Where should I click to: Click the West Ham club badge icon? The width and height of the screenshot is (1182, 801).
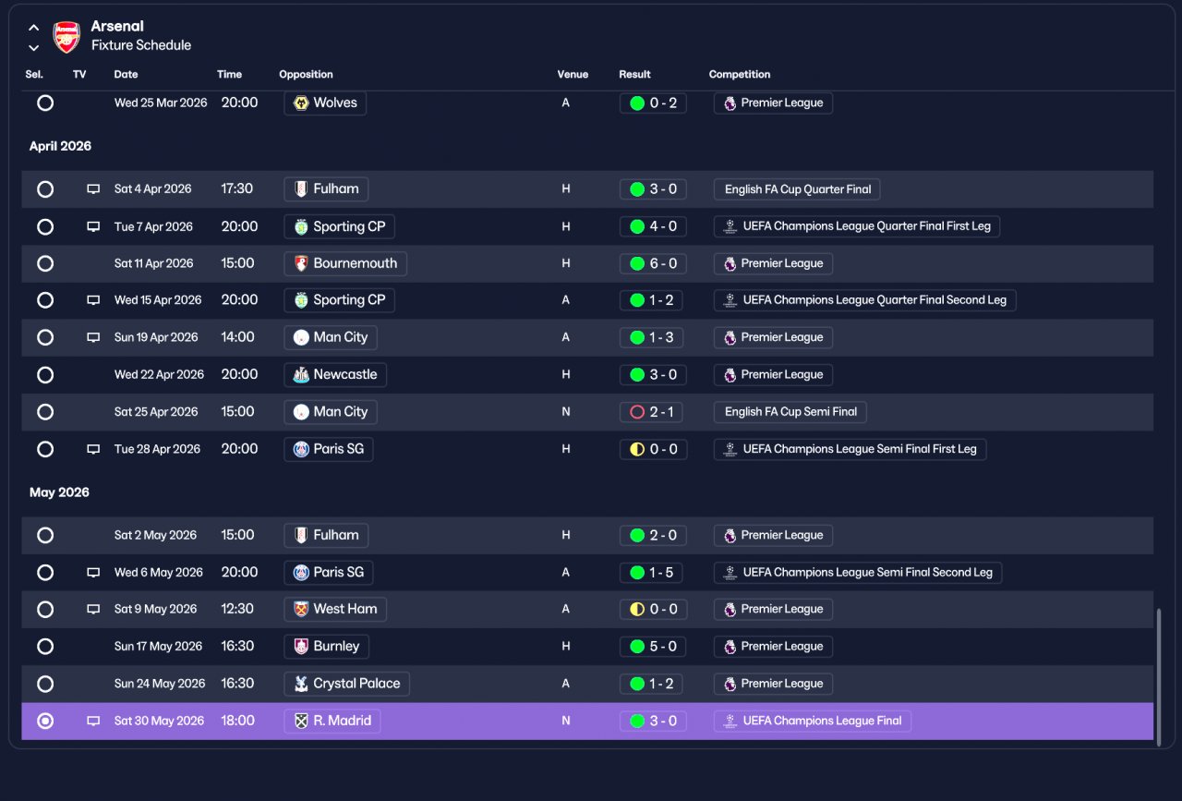301,610
